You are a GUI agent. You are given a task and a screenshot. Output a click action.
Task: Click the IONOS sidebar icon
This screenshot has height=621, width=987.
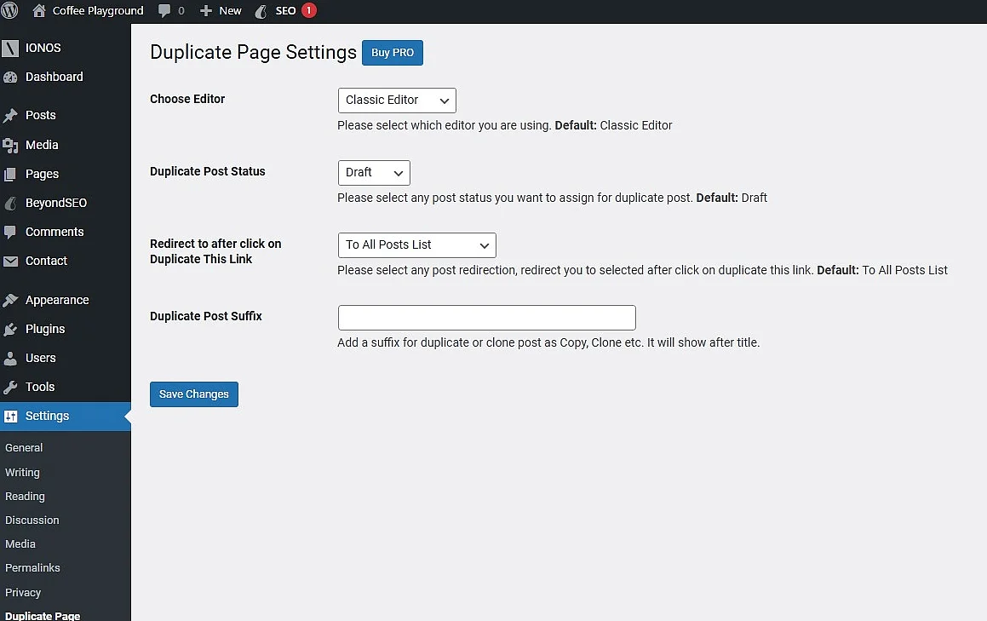coord(10,48)
